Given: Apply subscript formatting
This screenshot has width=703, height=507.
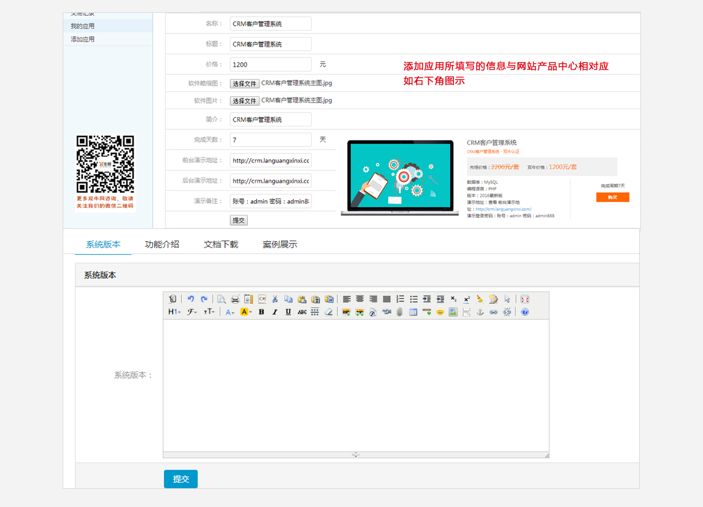Looking at the screenshot, I should pos(453,299).
